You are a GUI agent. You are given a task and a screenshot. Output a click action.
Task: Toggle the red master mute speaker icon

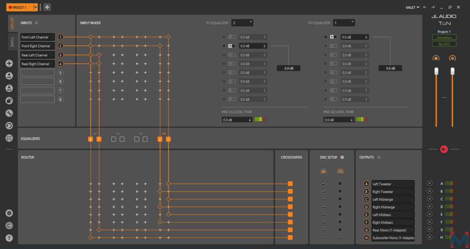point(444,149)
